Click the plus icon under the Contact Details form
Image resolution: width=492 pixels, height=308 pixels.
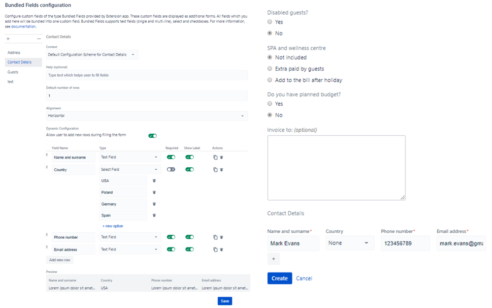click(274, 259)
